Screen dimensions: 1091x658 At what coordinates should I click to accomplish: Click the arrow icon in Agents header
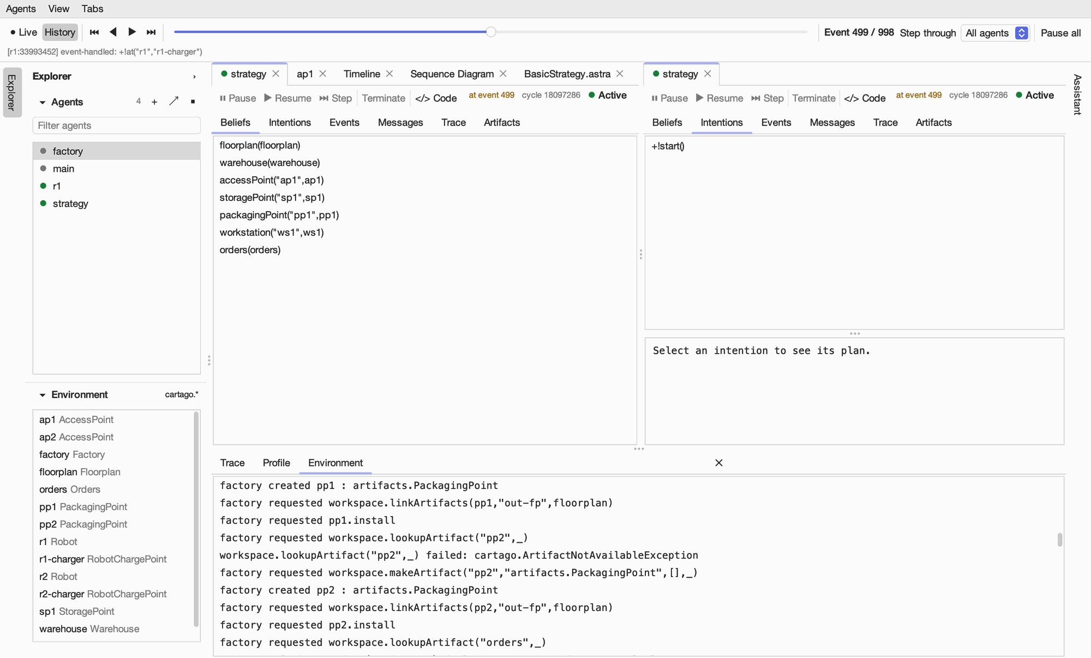pyautogui.click(x=174, y=101)
